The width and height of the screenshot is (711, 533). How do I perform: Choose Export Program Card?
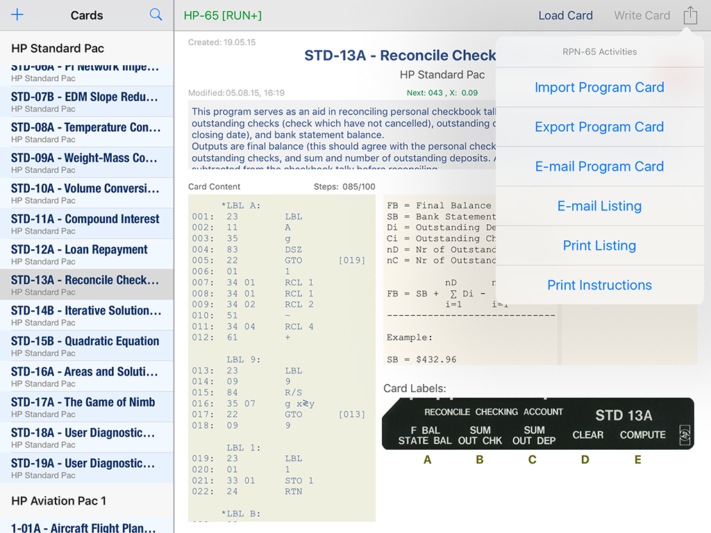click(599, 127)
